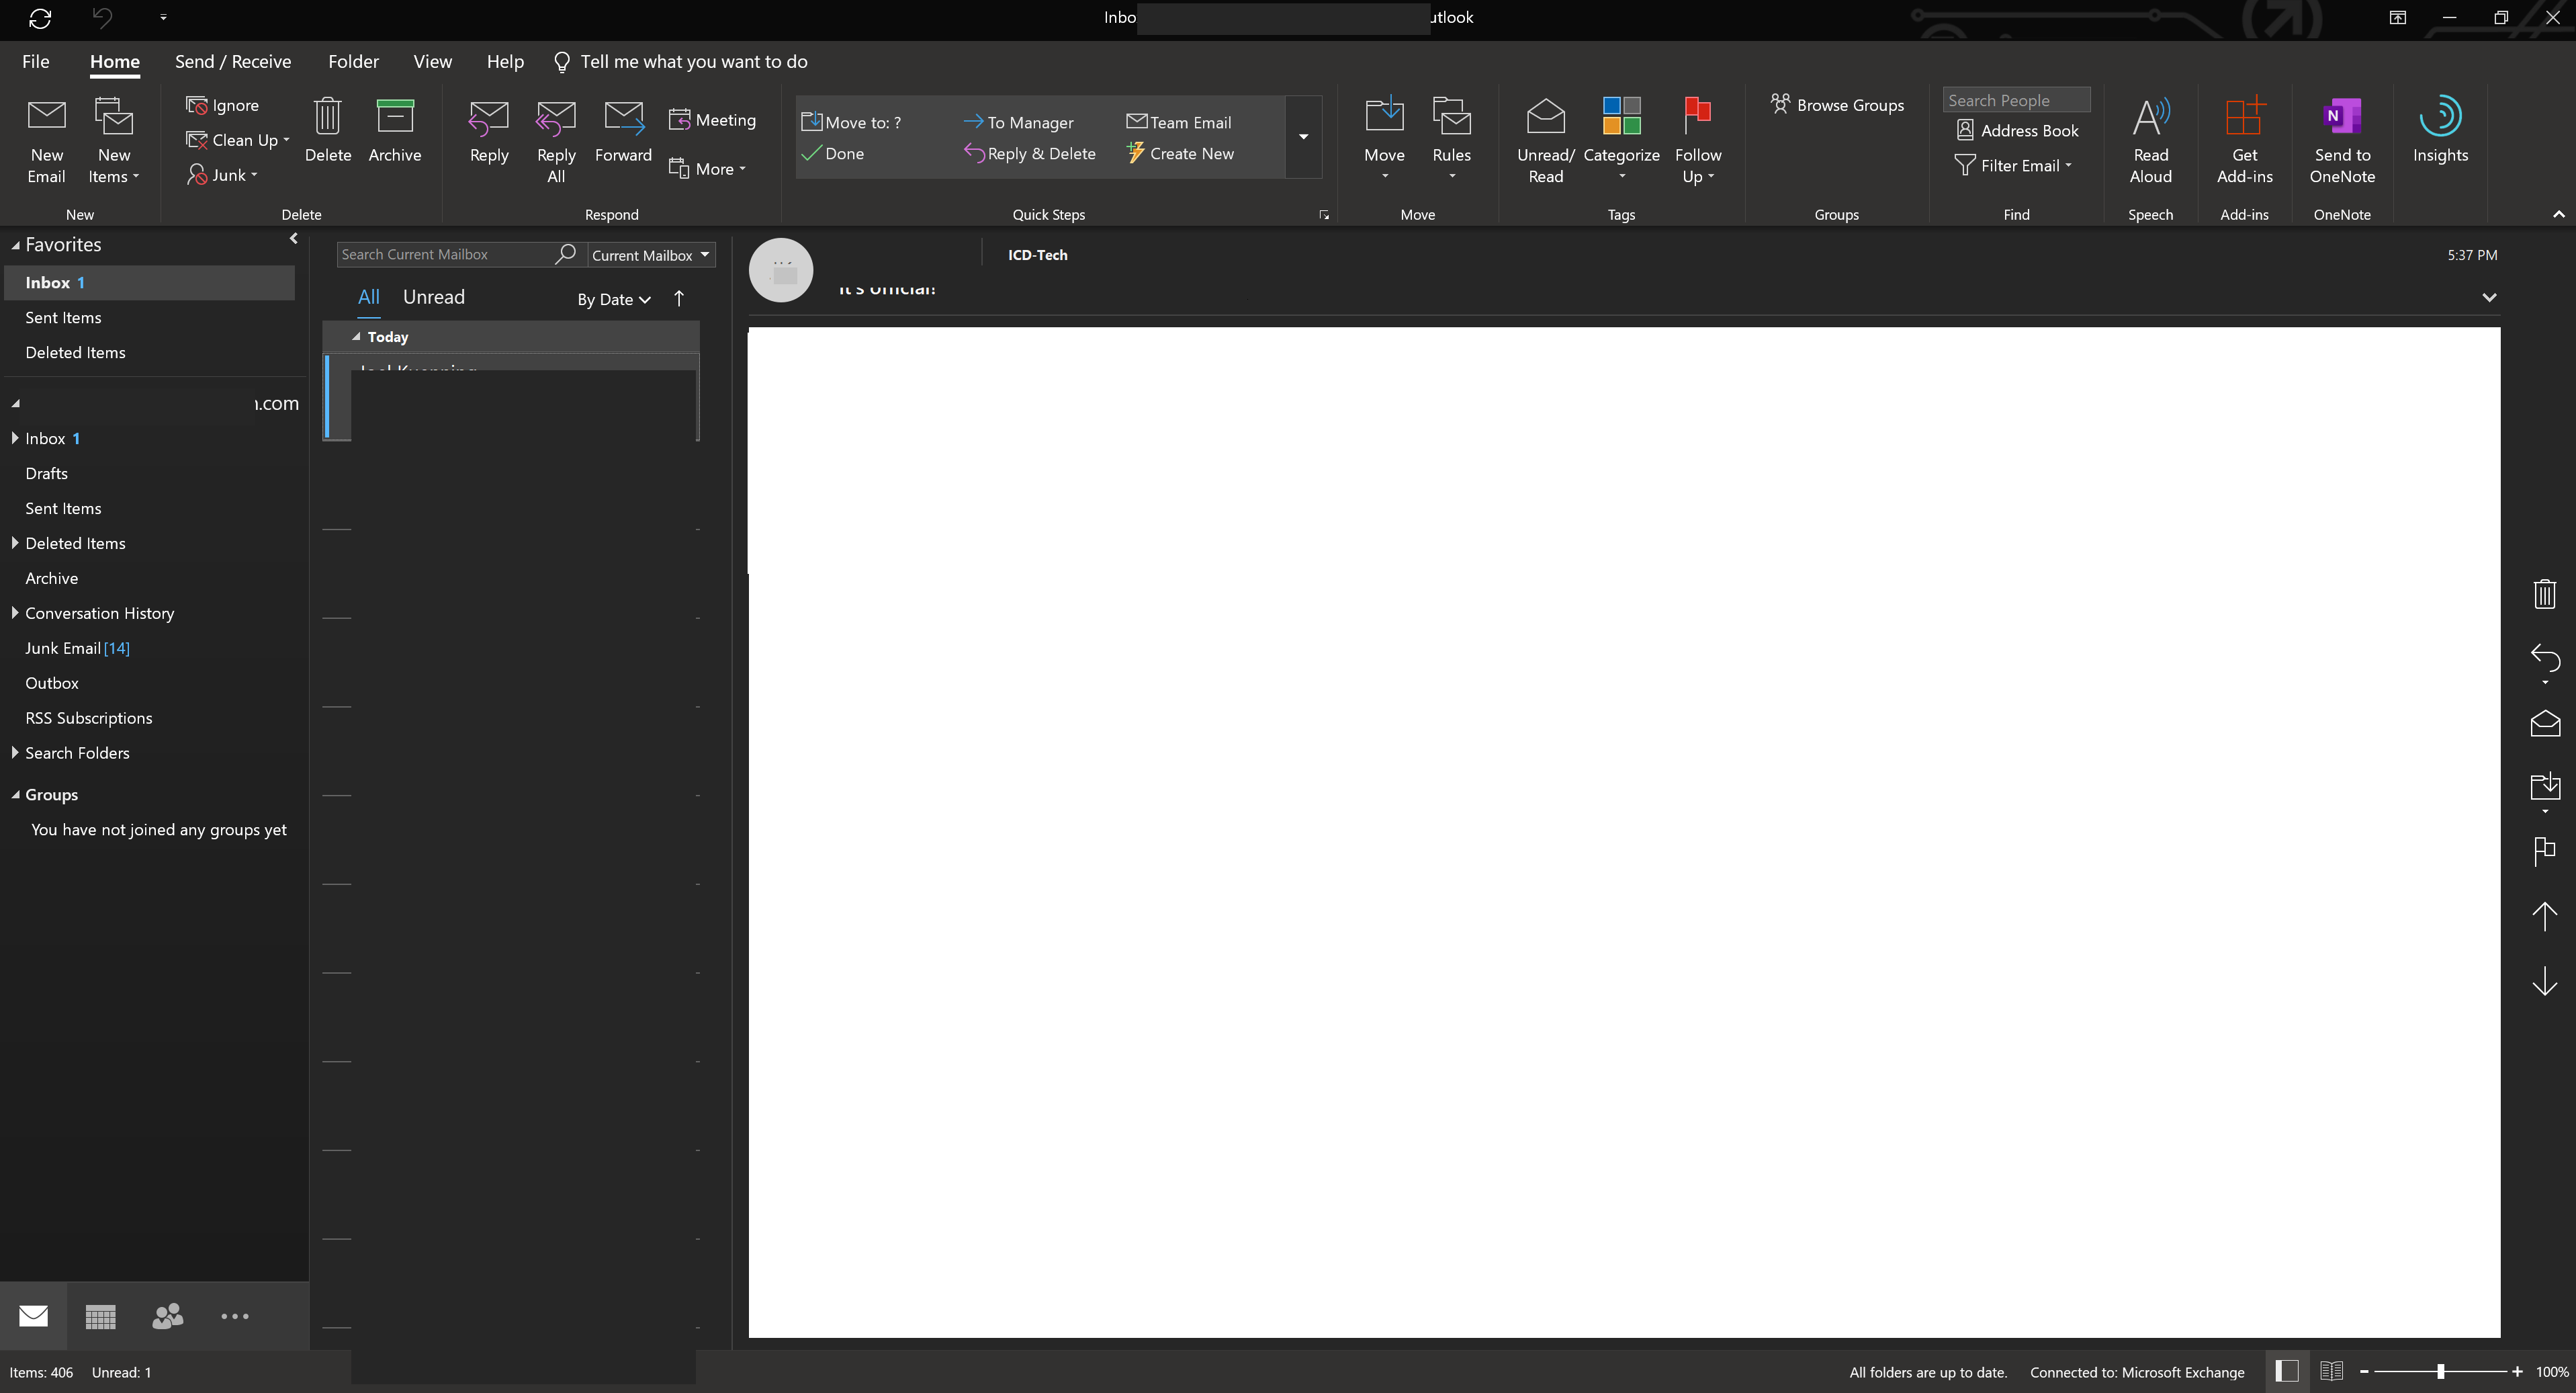Switch to Mail view in the navigation bar

click(x=33, y=1316)
